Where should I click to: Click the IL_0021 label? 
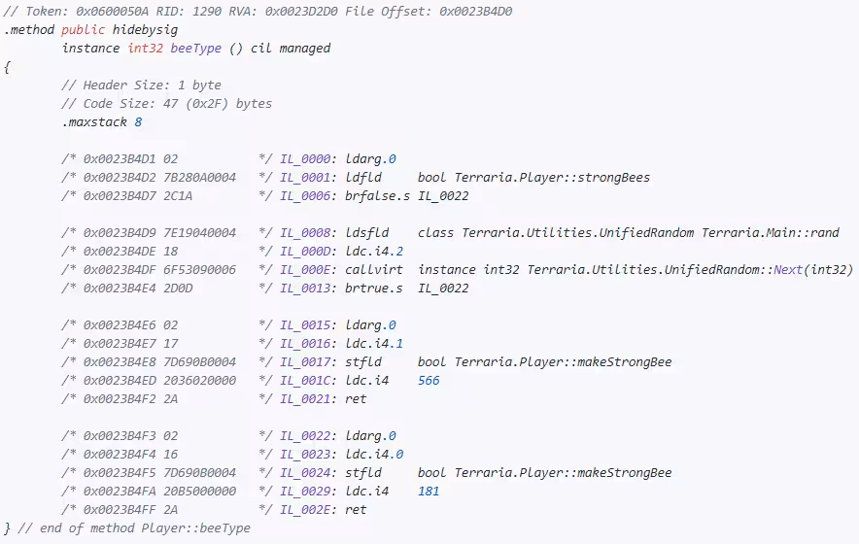(305, 399)
